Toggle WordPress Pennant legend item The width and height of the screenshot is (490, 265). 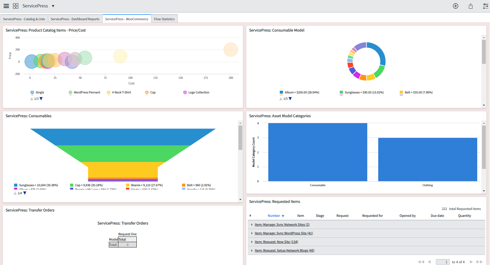coord(84,92)
